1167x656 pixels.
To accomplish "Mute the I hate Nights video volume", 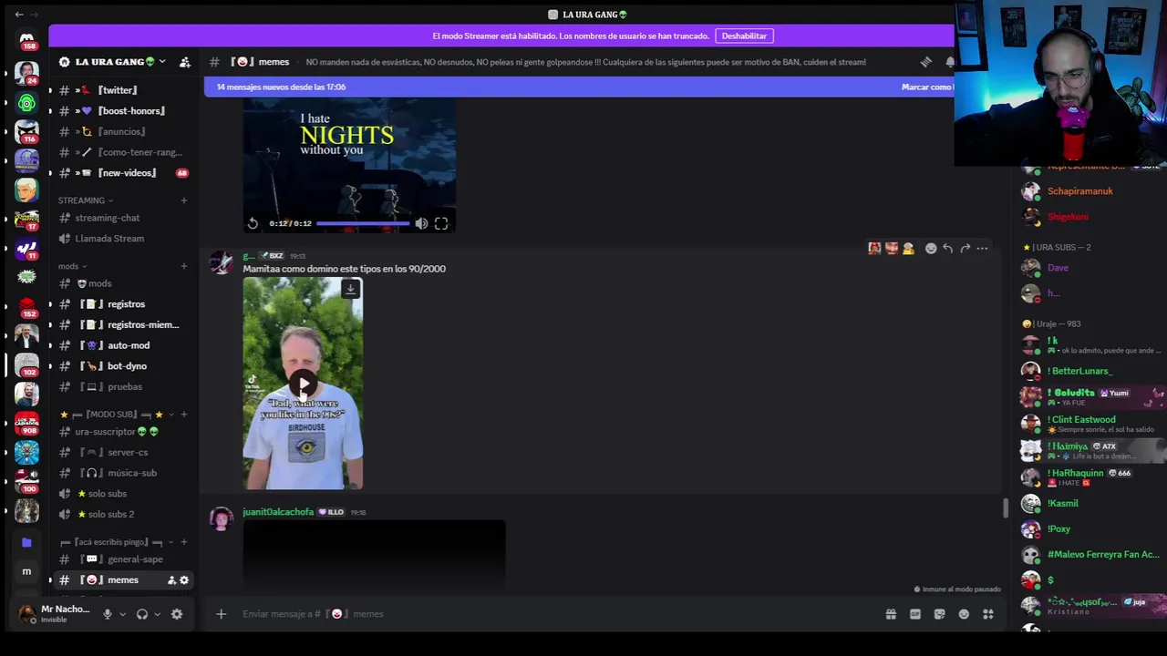I will point(421,223).
